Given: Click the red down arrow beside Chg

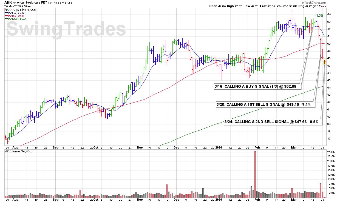Looking at the screenshot, I should point(325,6).
